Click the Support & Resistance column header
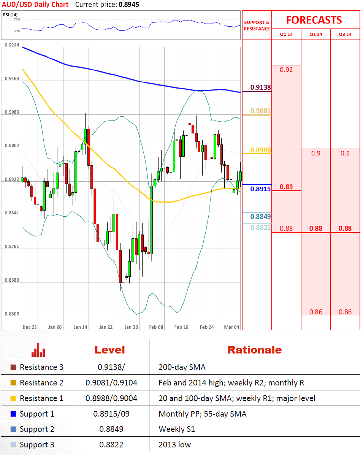This screenshot has height=455, width=363. pyautogui.click(x=257, y=25)
